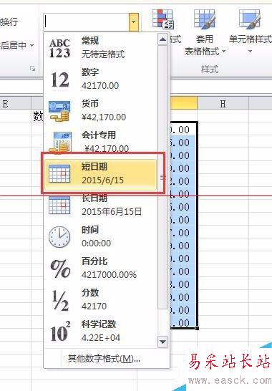The image size is (272, 391).
Task: Click the one-half fraction icon
Action: click(60, 300)
